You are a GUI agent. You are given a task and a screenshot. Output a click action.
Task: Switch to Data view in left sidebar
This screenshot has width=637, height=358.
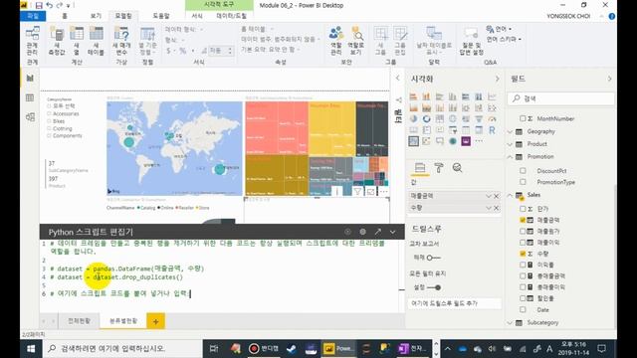click(x=30, y=97)
